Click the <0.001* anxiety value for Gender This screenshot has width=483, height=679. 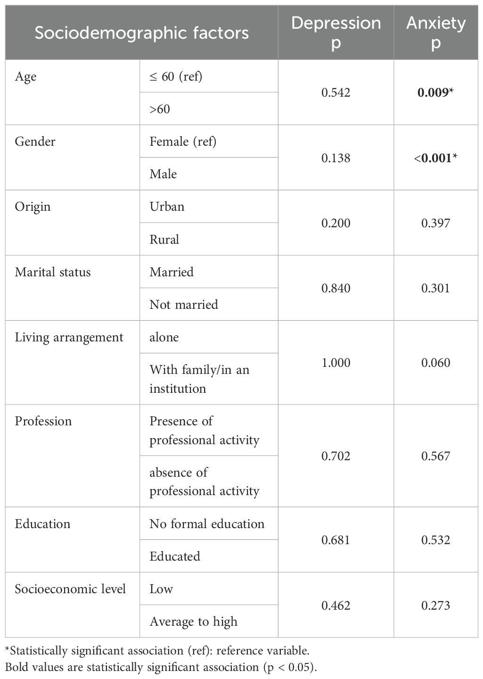[x=435, y=158]
